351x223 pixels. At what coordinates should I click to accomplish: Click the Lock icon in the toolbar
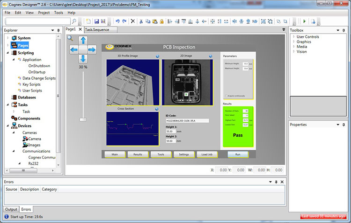[161, 21]
